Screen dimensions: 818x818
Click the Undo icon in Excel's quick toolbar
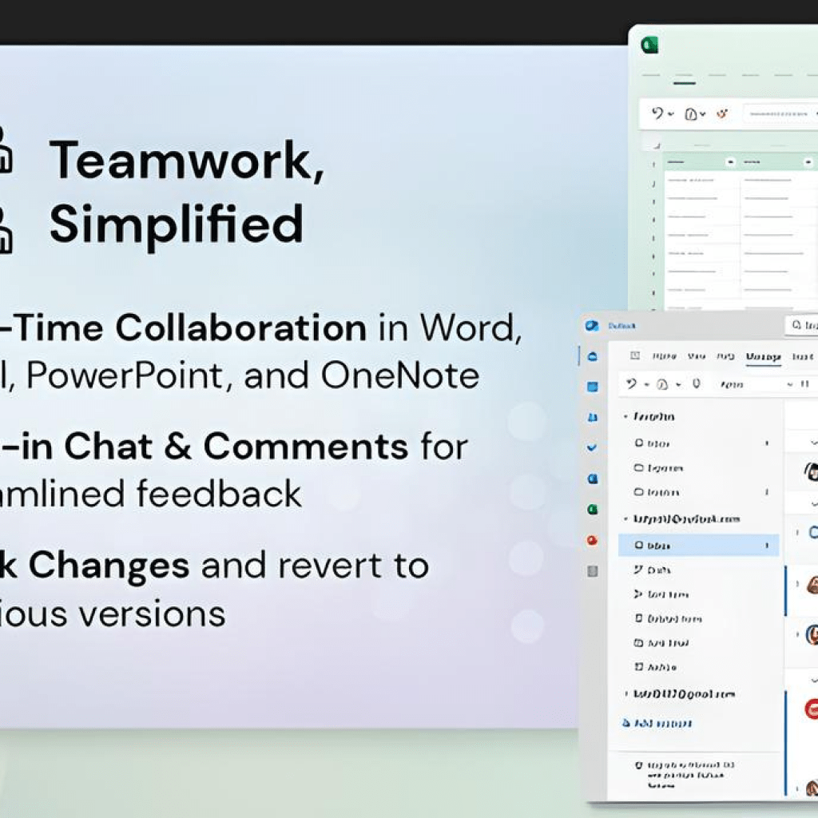[x=657, y=113]
